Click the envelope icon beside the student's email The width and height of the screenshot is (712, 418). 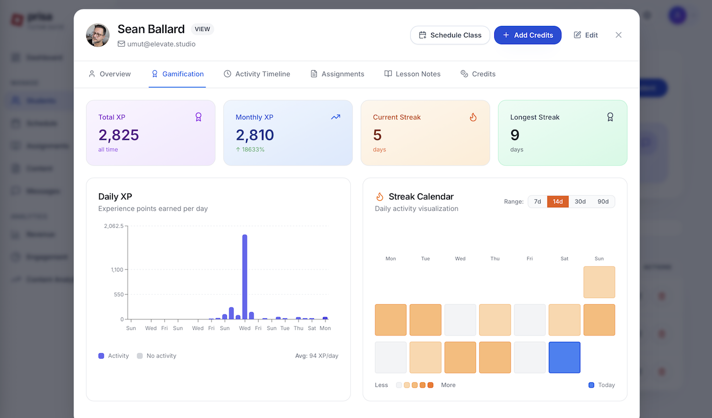pos(121,44)
